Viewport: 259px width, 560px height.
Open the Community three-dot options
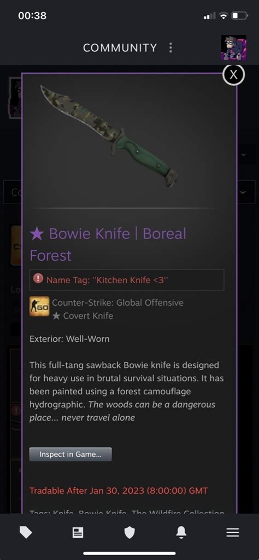point(170,48)
